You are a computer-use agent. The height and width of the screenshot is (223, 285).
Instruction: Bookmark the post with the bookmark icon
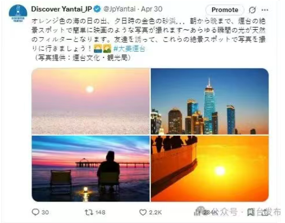[251, 212]
